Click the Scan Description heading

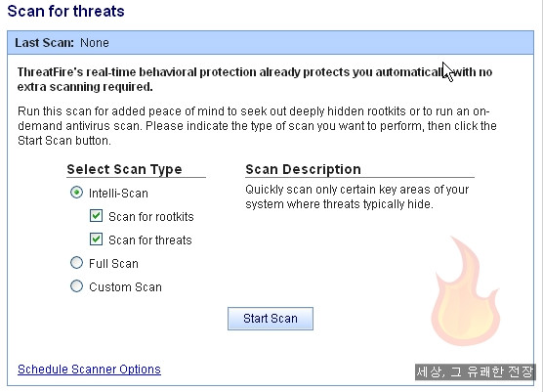303,169
